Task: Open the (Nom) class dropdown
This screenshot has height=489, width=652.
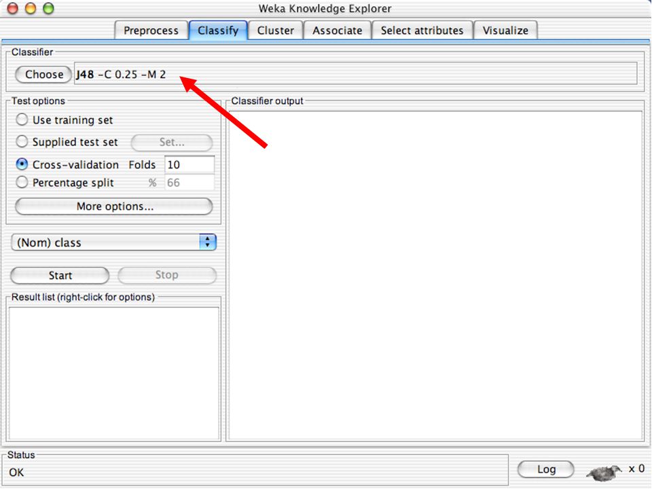Action: (114, 242)
